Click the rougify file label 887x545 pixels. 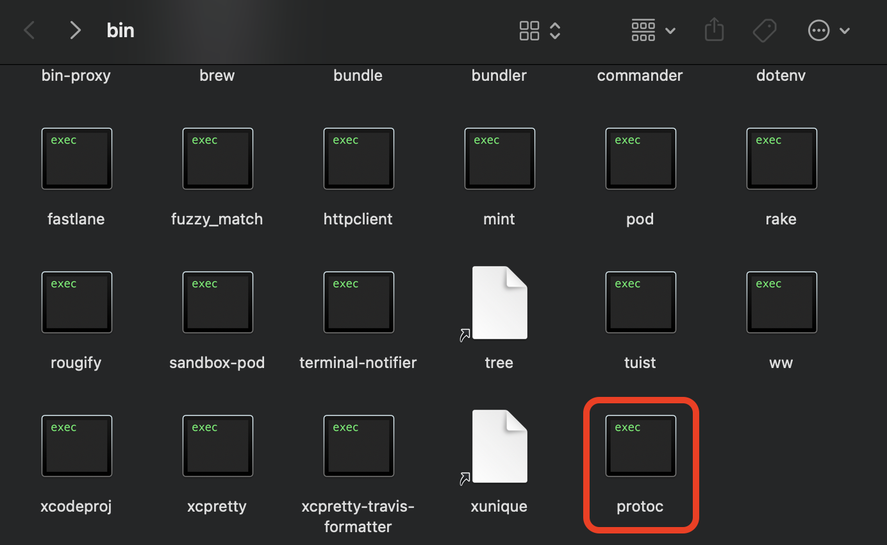point(76,363)
